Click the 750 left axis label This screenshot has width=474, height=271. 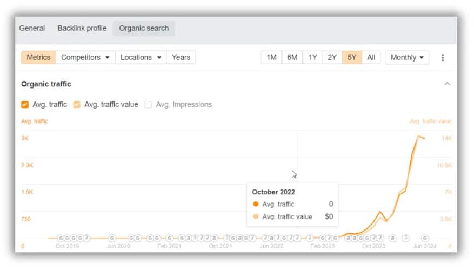point(26,219)
